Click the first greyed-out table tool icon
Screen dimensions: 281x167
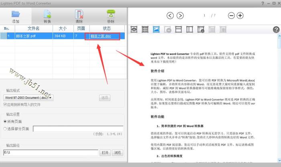[x=212, y=30]
